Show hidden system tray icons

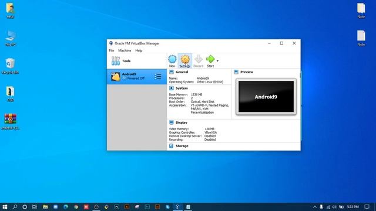pos(315,207)
